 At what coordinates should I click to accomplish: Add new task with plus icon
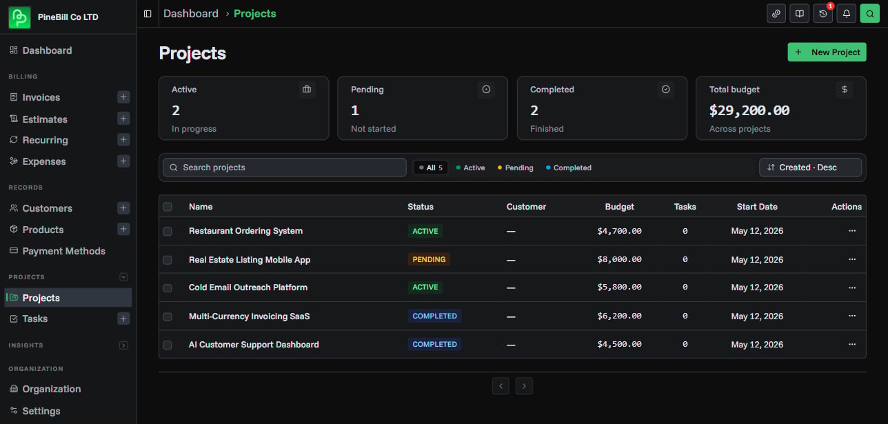pos(123,319)
